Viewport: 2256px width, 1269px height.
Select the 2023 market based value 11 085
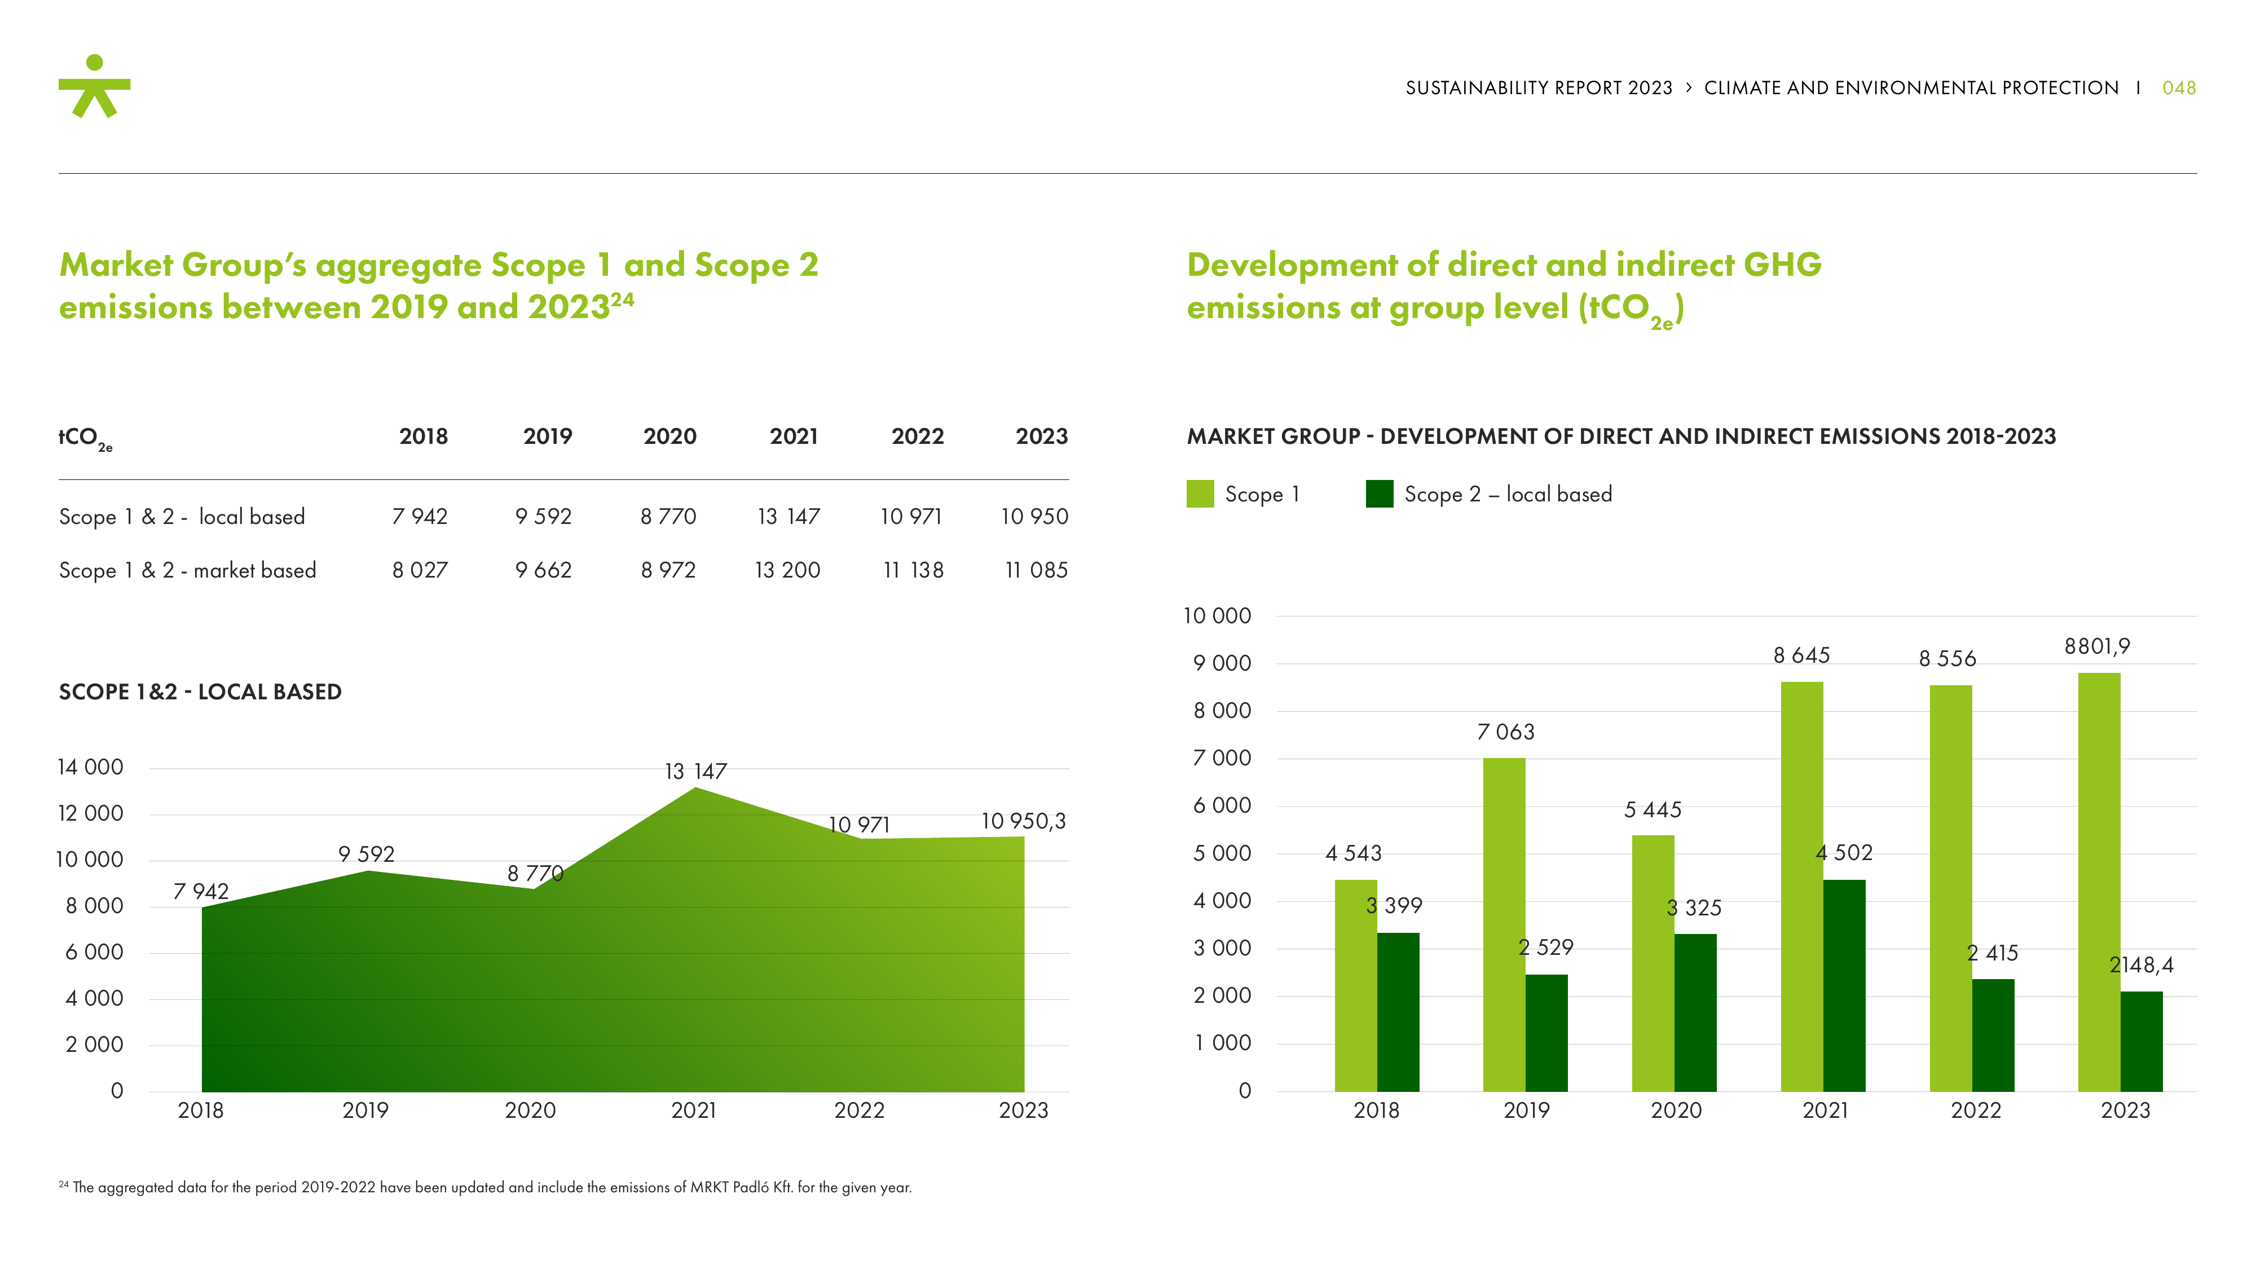point(1036,570)
